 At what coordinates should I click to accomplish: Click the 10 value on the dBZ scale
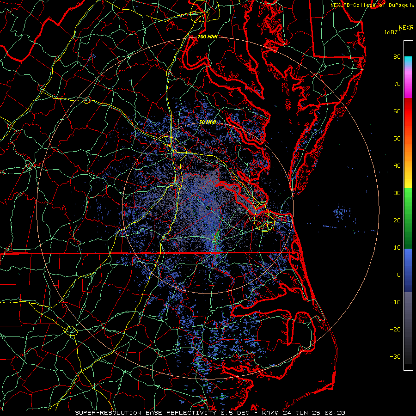(397, 248)
